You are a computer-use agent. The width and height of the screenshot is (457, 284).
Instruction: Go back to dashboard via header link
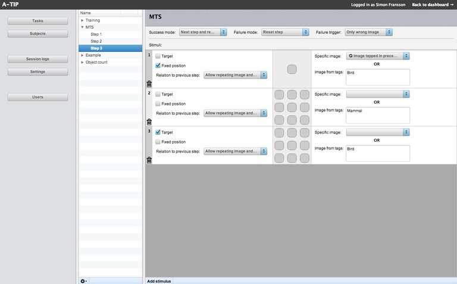tap(433, 5)
